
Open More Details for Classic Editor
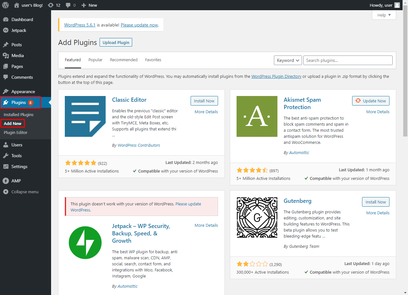tap(206, 112)
